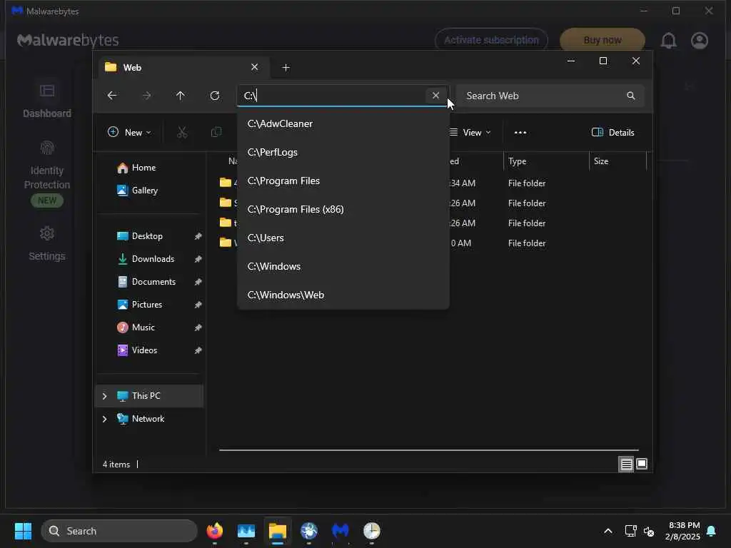Open the See more ellipsis menu
Viewport: 731px width, 548px height.
520,132
